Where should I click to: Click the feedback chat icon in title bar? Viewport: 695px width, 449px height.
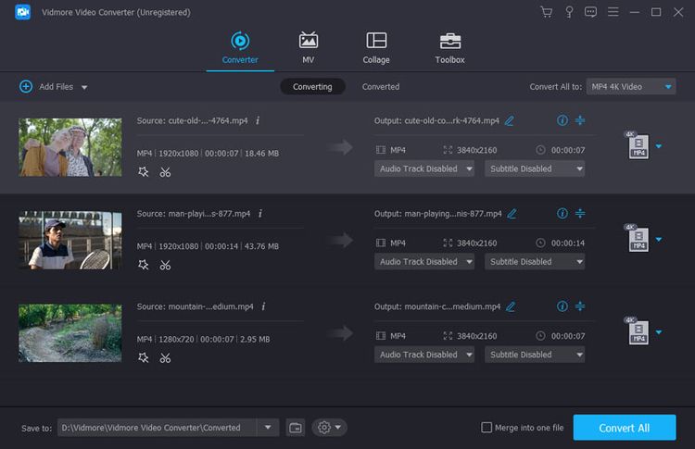tap(591, 12)
